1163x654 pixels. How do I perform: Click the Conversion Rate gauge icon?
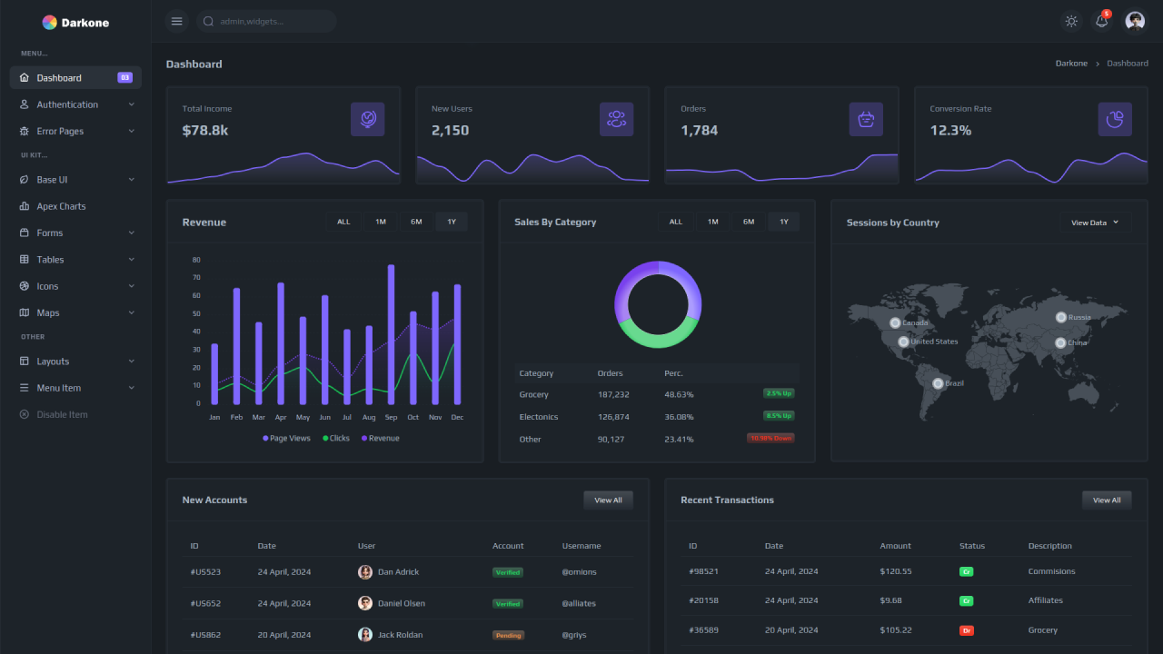pos(1115,119)
